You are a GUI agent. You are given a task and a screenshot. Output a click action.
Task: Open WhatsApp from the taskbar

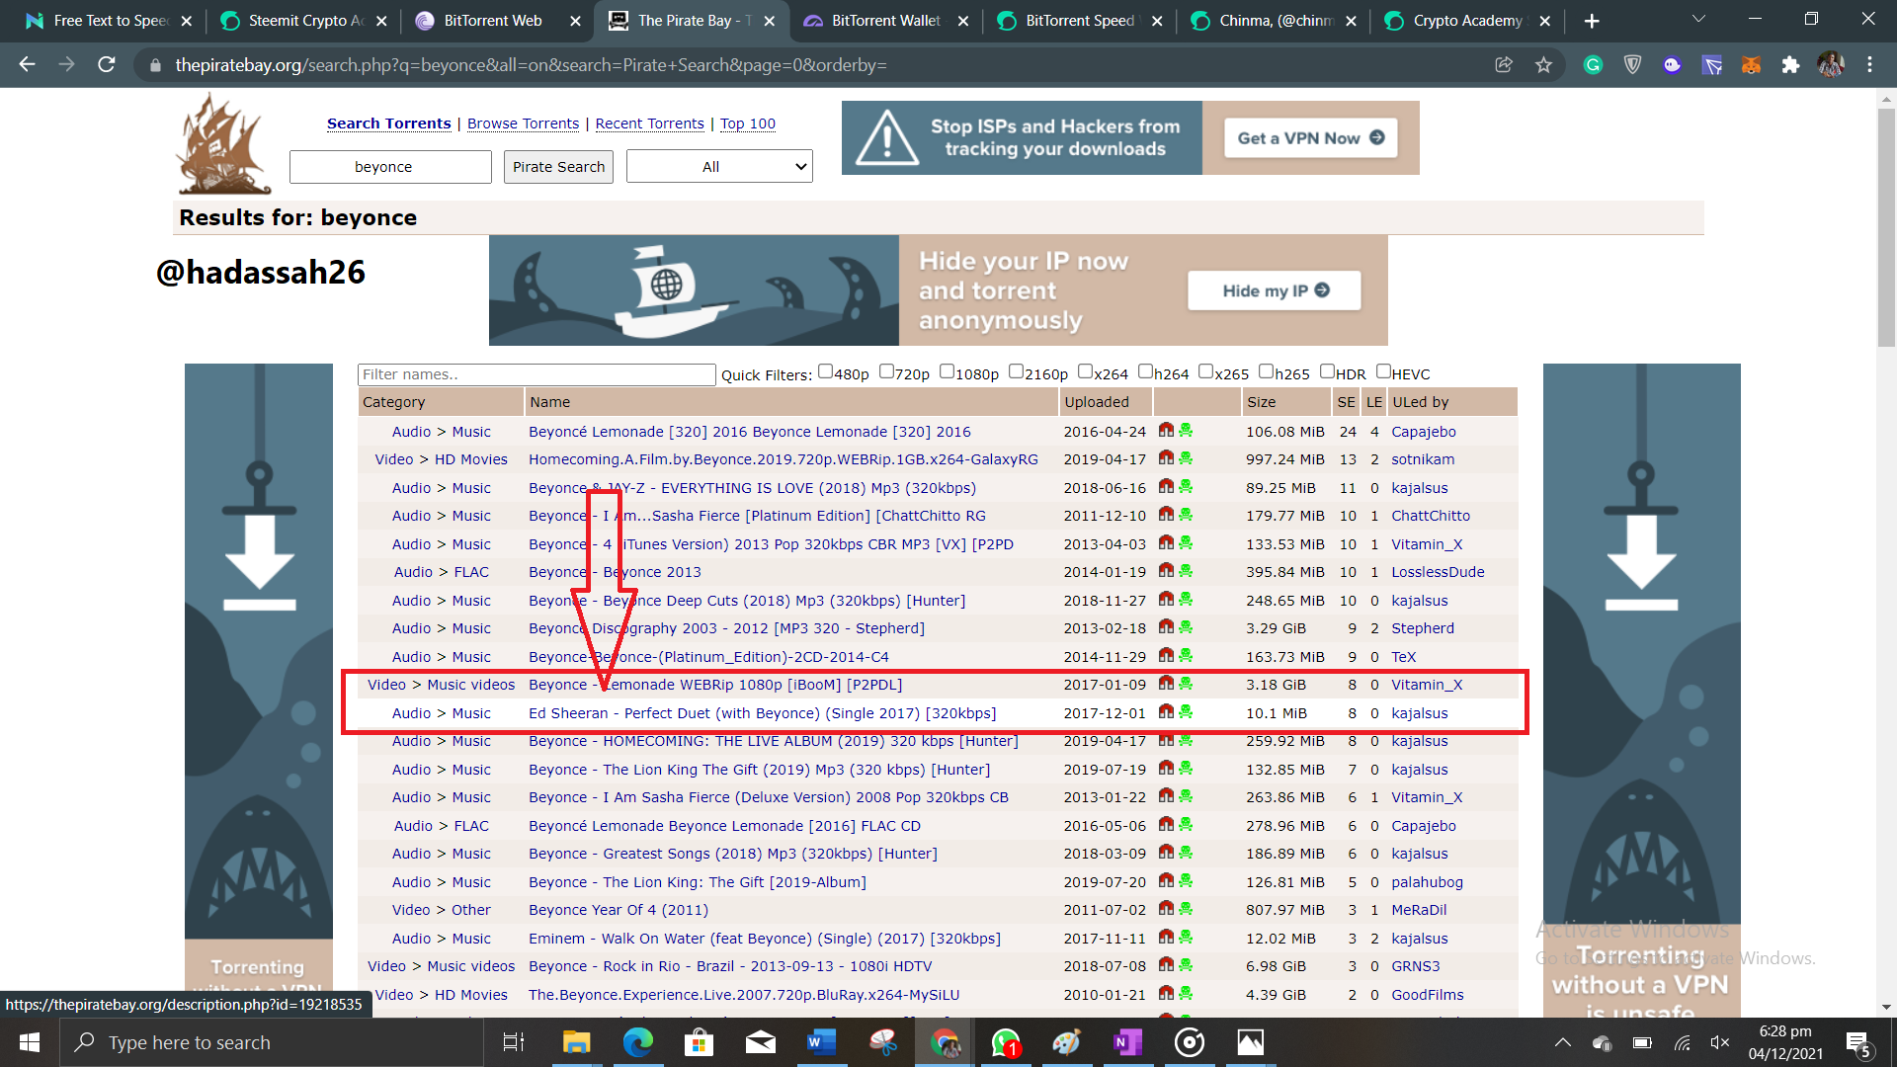[x=1006, y=1042]
